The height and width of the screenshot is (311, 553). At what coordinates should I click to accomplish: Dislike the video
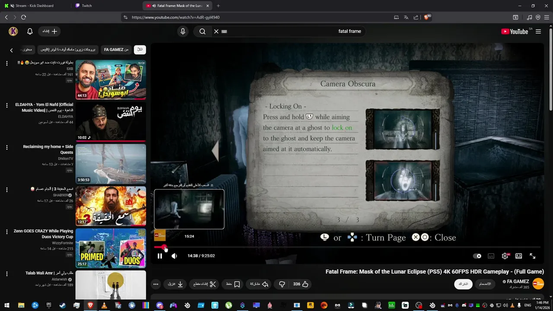pos(282,284)
